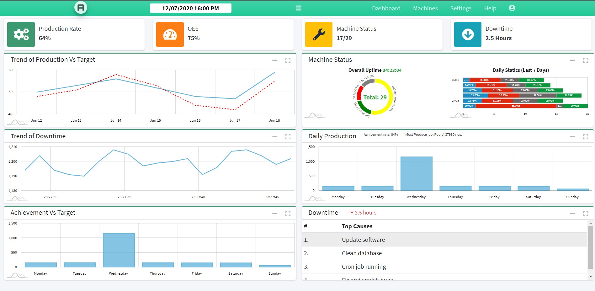Viewport: 595px width, 291px height.
Task: Minimize the Daily Production panel
Action: click(572, 137)
